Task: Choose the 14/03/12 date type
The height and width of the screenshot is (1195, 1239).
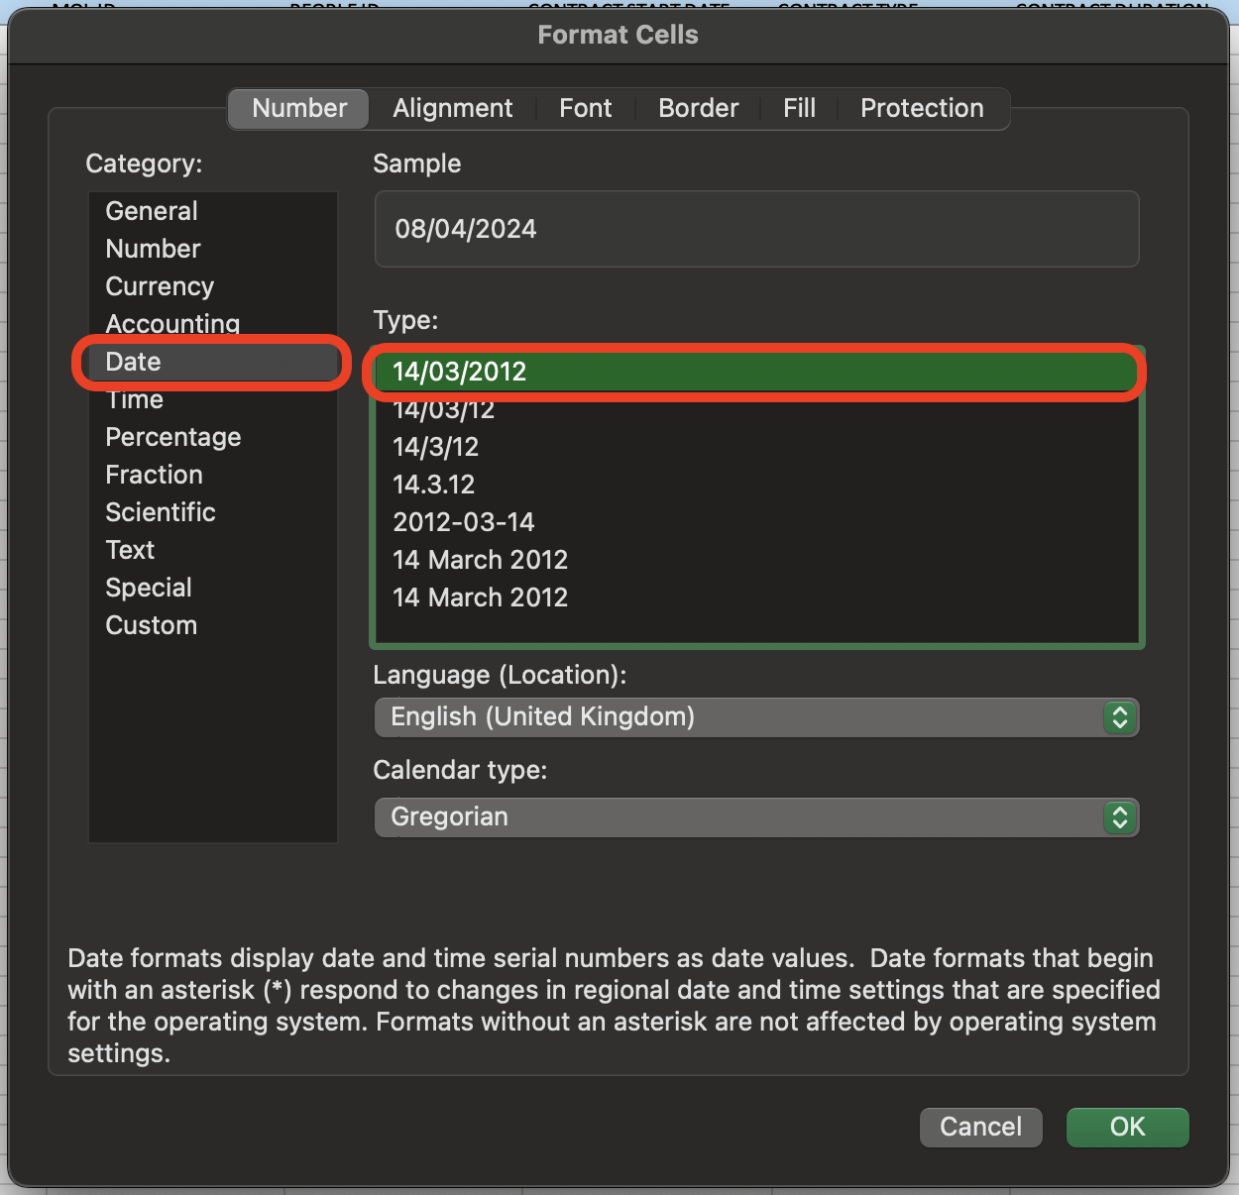Action: click(x=443, y=410)
